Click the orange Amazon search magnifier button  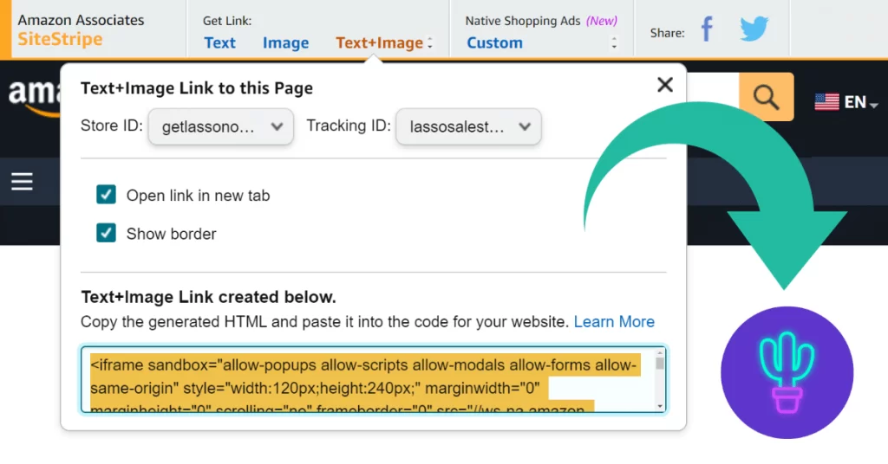767,97
